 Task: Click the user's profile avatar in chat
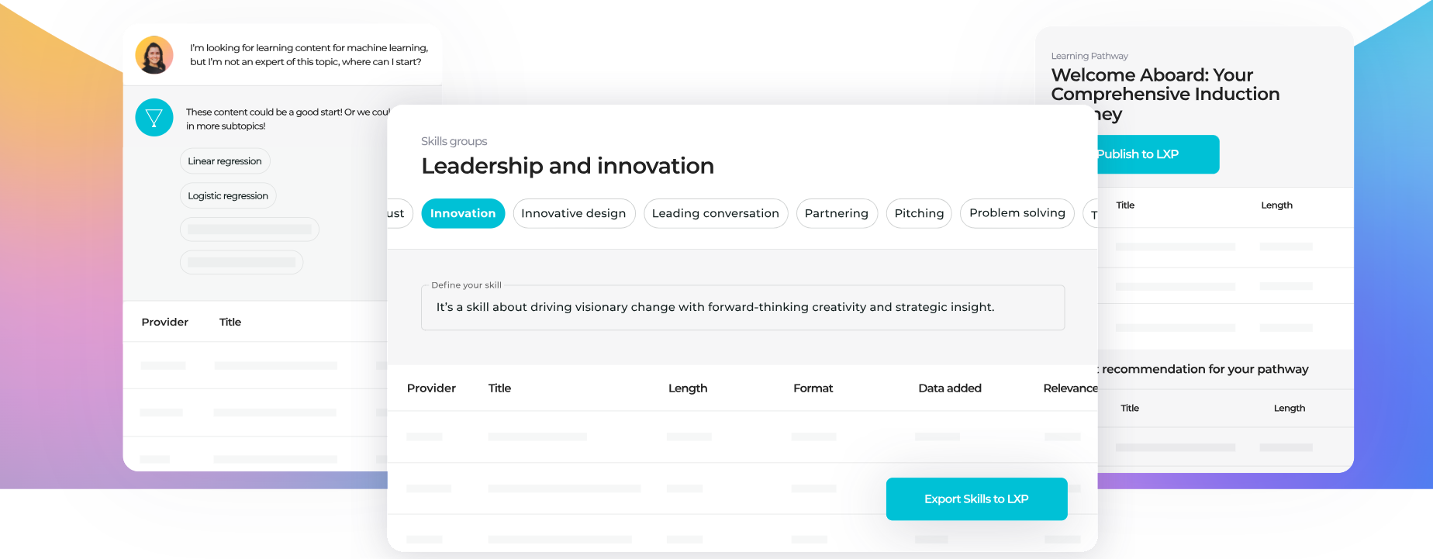click(154, 54)
